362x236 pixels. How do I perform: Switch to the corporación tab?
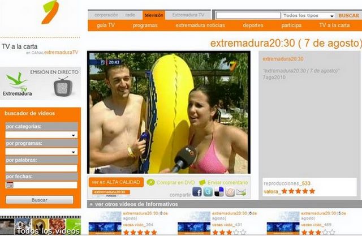click(x=106, y=15)
